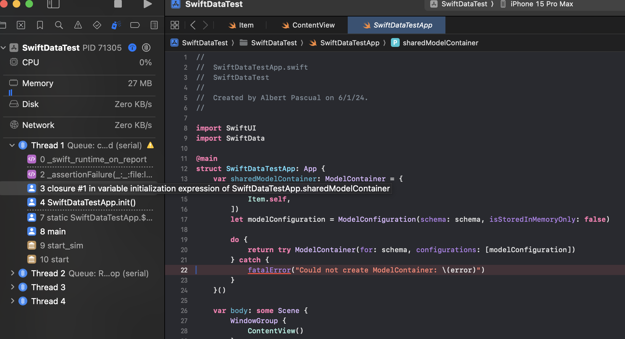Run the SwiftDataTest scheme
Image resolution: width=625 pixels, height=339 pixels.
(x=148, y=4)
